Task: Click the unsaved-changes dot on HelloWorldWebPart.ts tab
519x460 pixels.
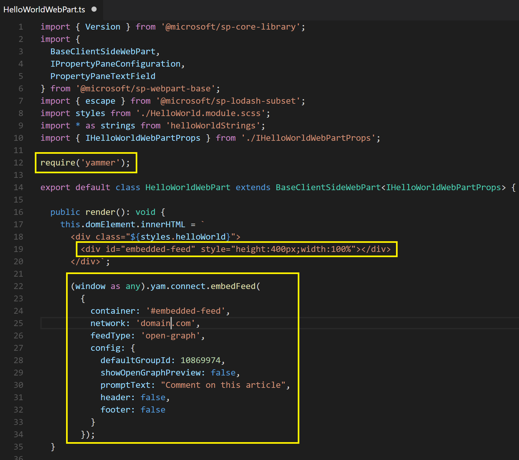Action: [94, 9]
